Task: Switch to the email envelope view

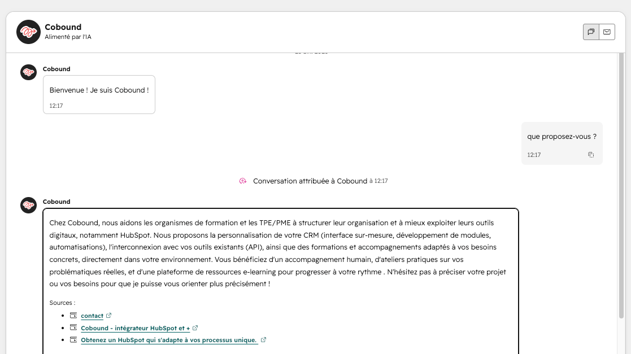Action: [x=607, y=32]
